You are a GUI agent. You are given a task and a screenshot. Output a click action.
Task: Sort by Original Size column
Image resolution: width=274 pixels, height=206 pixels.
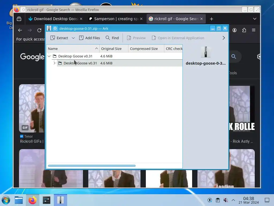(114, 49)
